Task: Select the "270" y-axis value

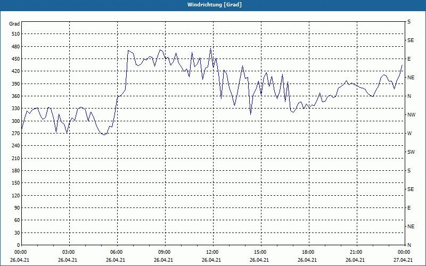Action: 16,134
